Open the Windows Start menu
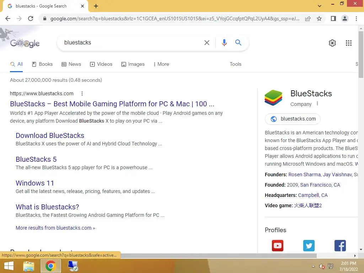Image resolution: width=364 pixels, height=273 pixels. 9,266
